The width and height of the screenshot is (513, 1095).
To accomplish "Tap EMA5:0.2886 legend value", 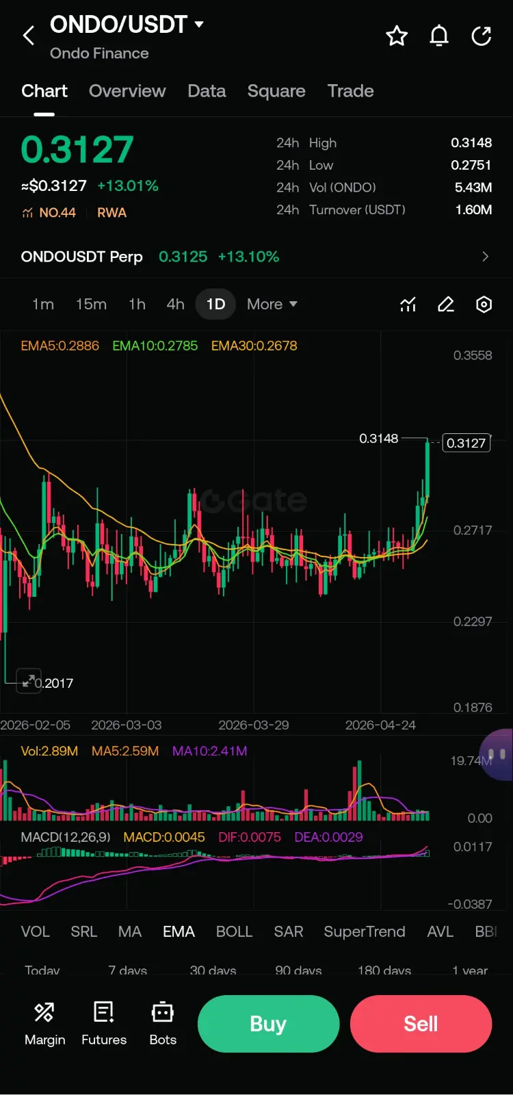I will click(60, 346).
